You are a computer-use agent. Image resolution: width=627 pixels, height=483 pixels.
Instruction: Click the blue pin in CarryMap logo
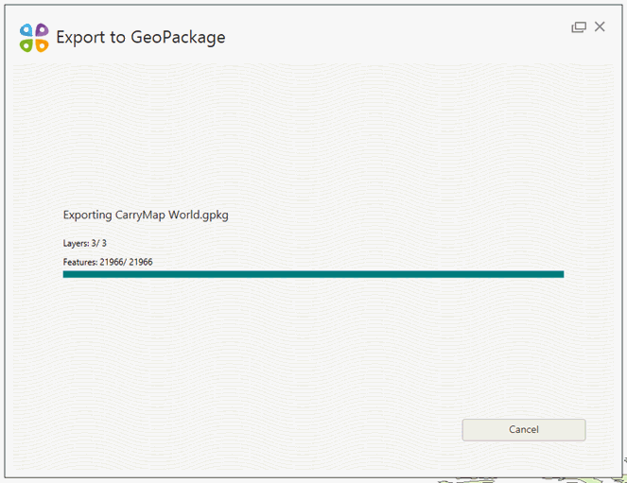26,31
